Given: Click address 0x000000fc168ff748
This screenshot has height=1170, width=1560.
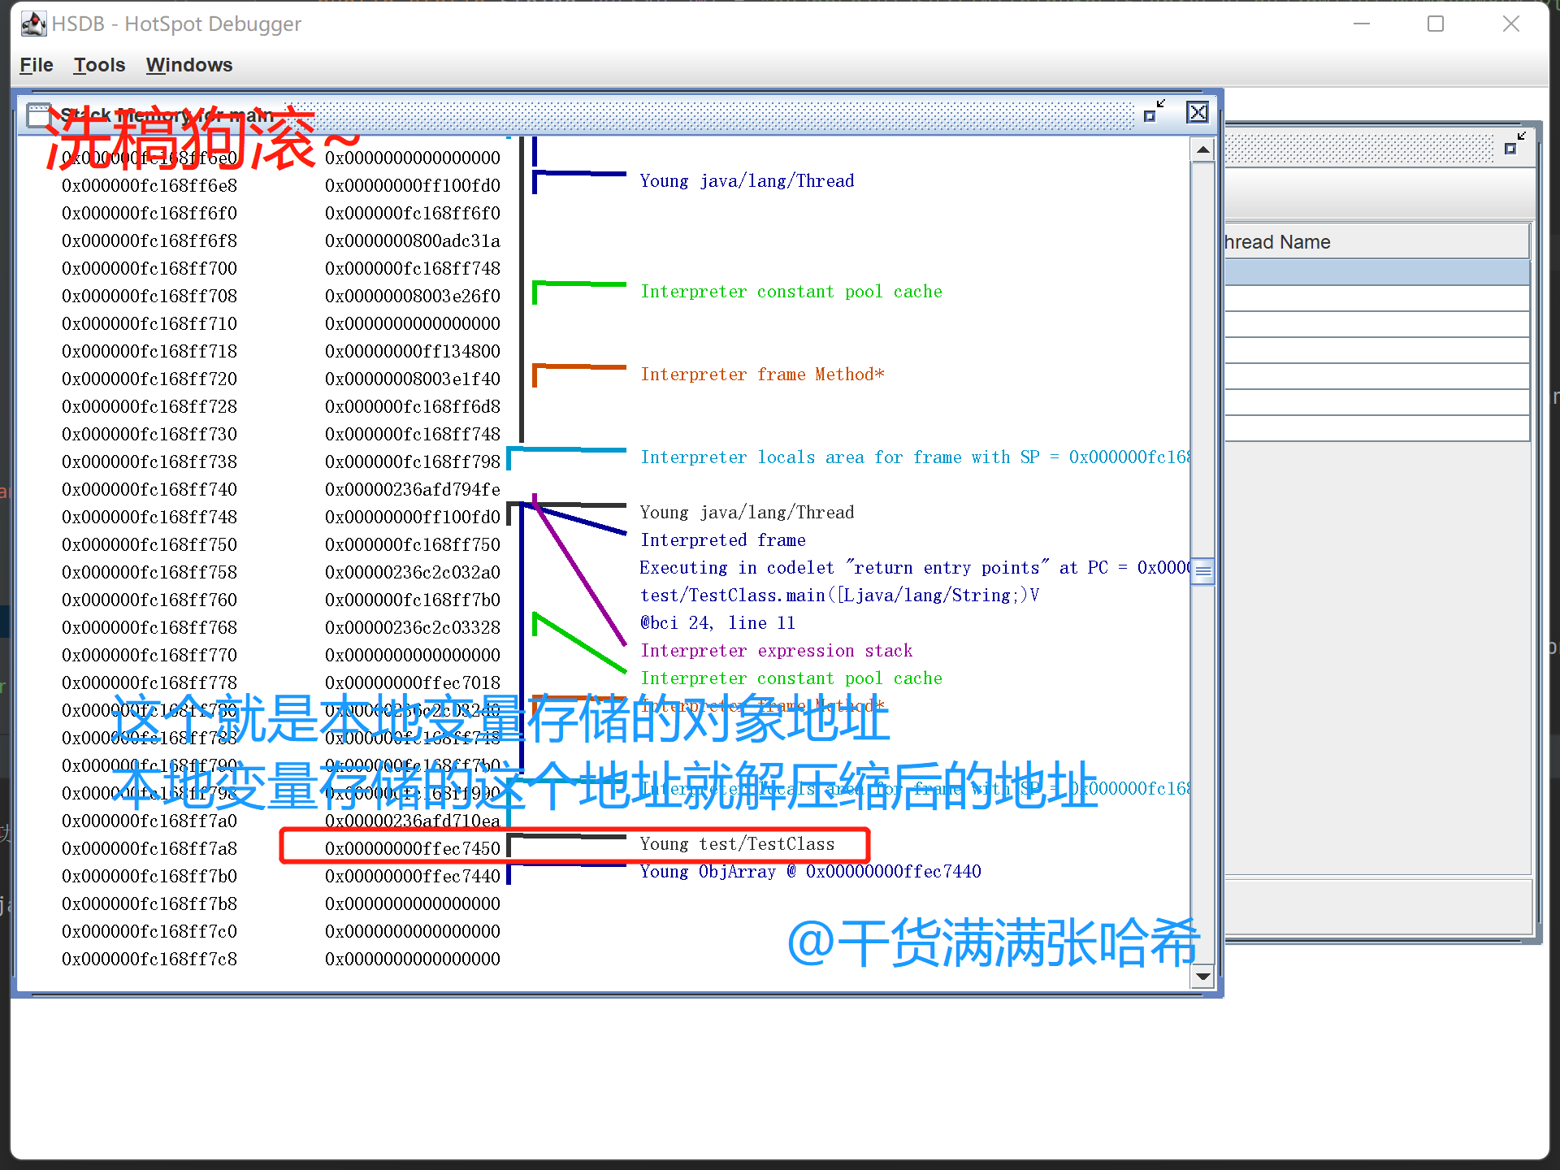Looking at the screenshot, I should click(149, 517).
